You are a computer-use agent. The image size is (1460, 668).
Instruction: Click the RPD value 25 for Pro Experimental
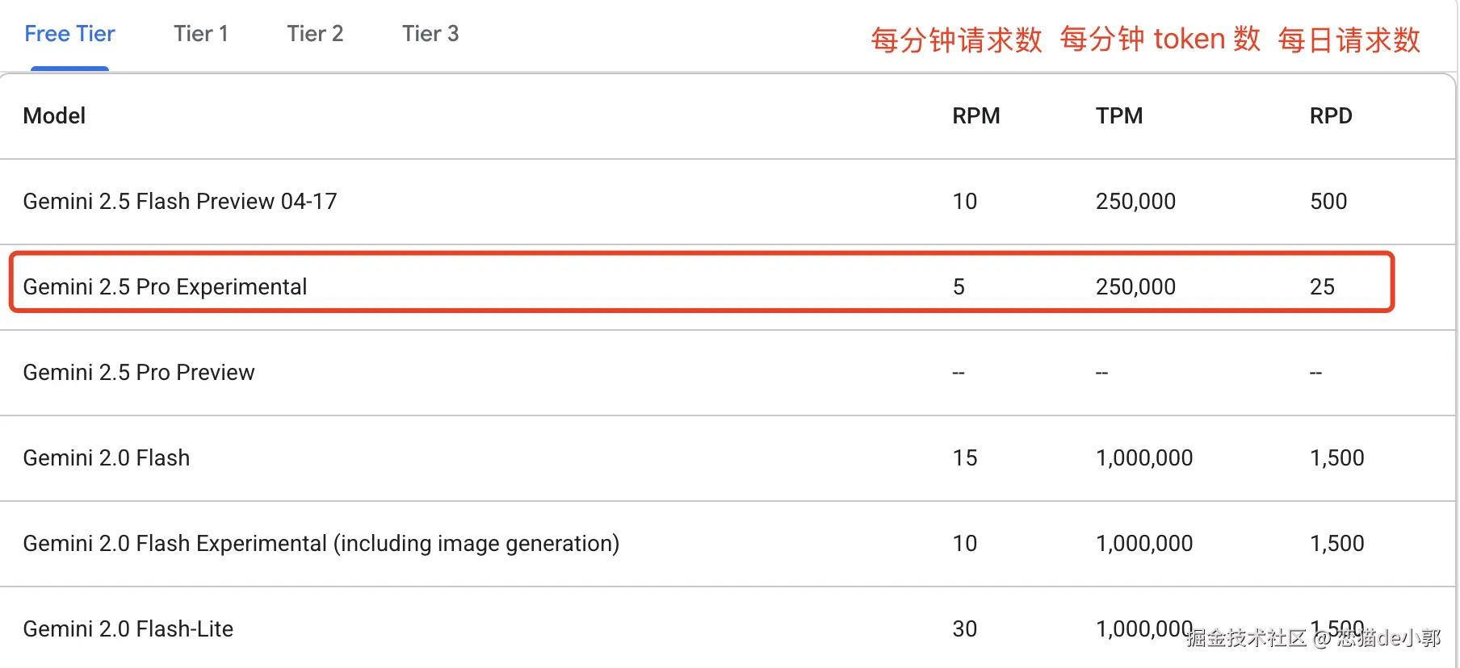click(1322, 287)
